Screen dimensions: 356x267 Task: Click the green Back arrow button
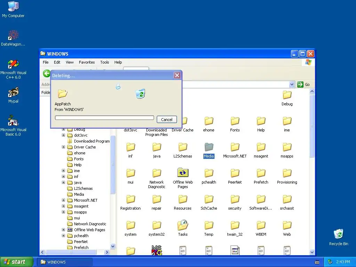pos(47,74)
